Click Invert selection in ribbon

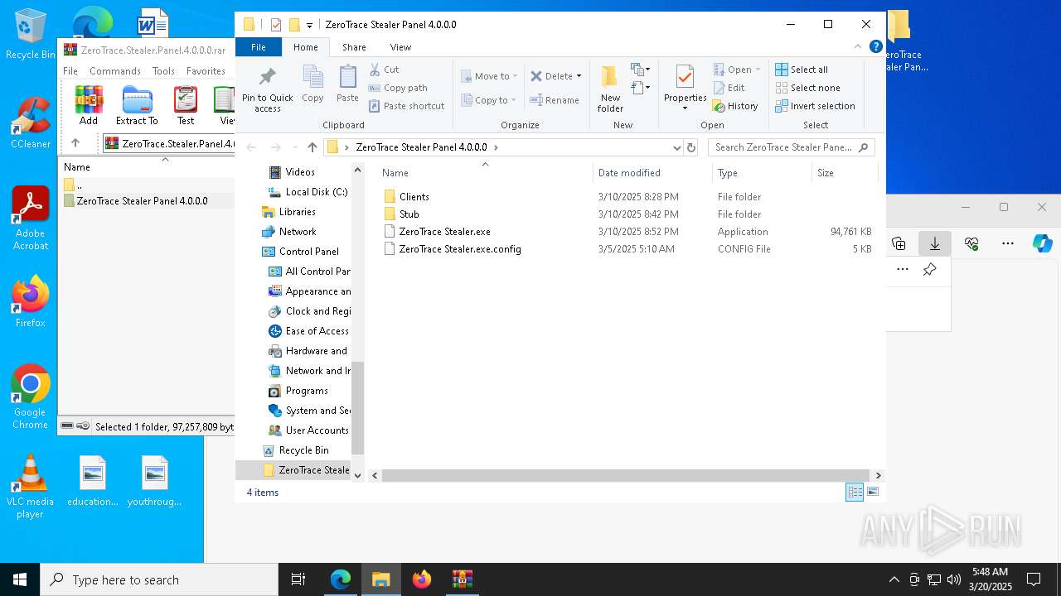(815, 106)
